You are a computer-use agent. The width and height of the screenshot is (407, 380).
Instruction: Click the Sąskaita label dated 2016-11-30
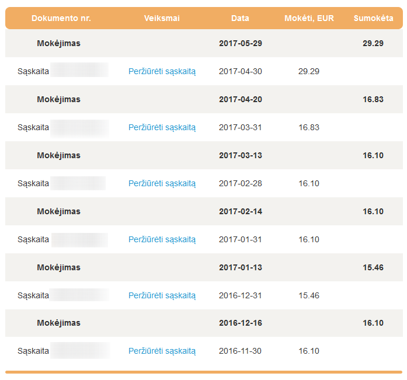[33, 351]
